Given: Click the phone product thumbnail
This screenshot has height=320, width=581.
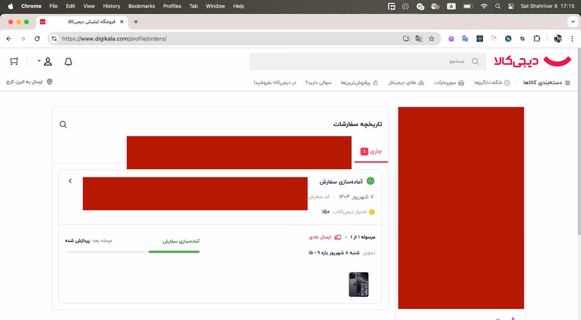Looking at the screenshot, I should [x=359, y=284].
